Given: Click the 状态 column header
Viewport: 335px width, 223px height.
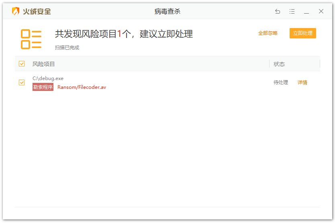Looking at the screenshot, I should coord(279,64).
